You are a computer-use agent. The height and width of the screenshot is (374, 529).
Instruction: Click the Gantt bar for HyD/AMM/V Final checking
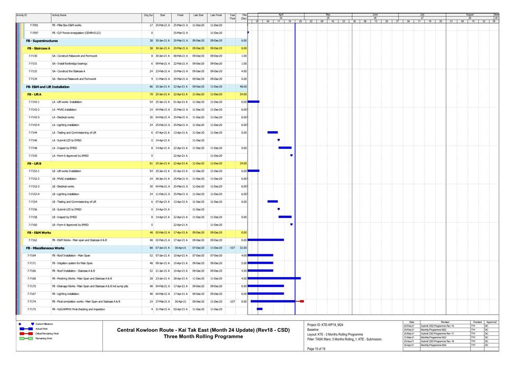(259, 309)
